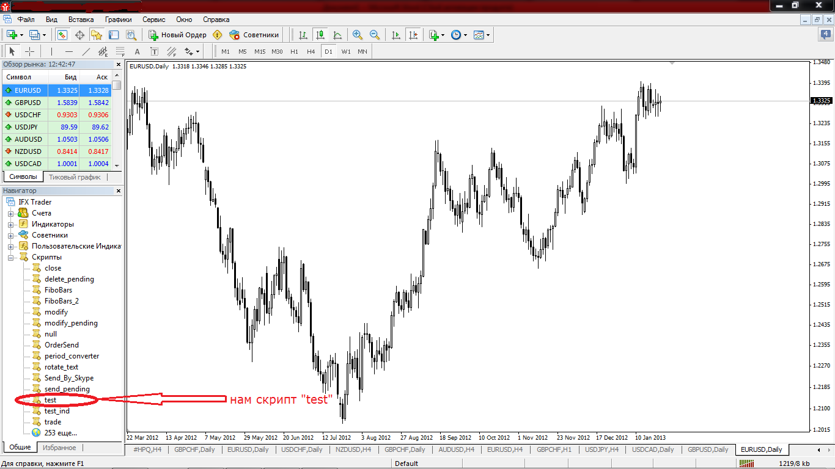Switch chart to bar chart
The image size is (835, 469).
(x=303, y=35)
